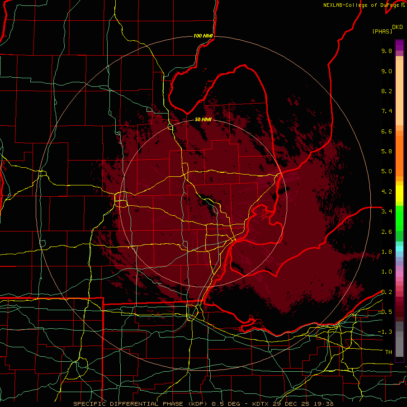
Task: Click the 3.4 color scale value
Action: tap(387, 212)
